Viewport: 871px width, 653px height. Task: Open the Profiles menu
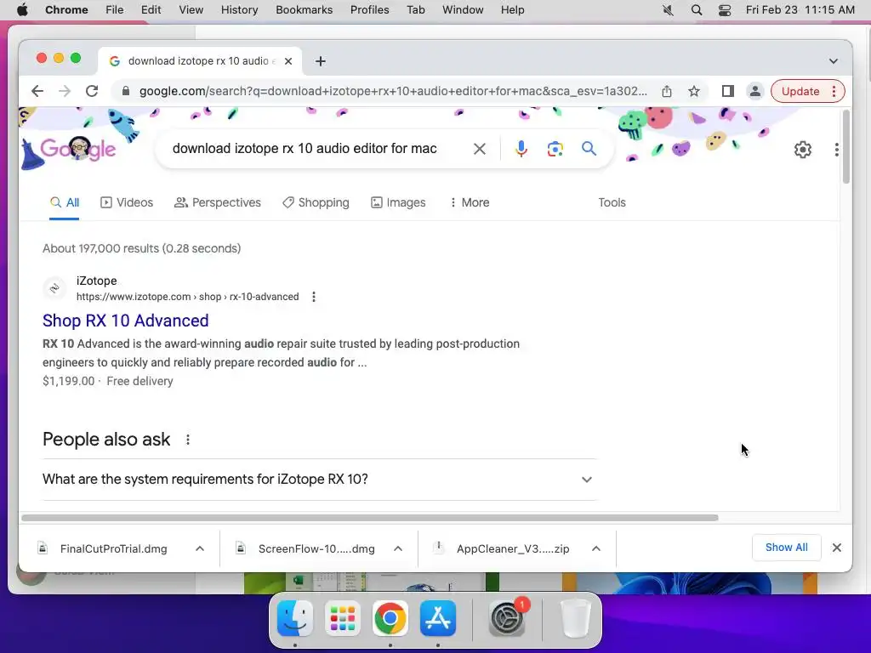click(369, 10)
